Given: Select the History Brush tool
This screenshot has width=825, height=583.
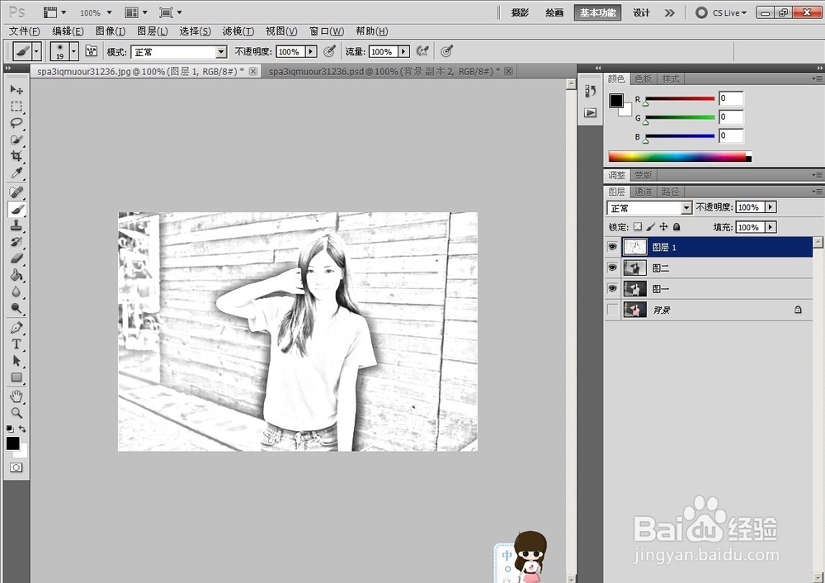Looking at the screenshot, I should [16, 242].
